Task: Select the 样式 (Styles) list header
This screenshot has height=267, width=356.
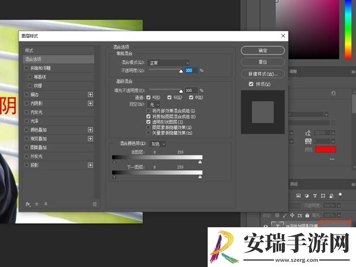Action: tap(59, 50)
